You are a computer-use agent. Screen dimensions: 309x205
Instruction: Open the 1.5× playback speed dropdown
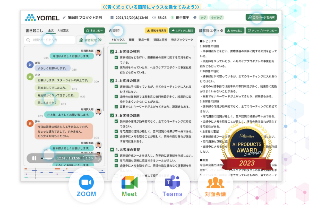[x=91, y=158]
